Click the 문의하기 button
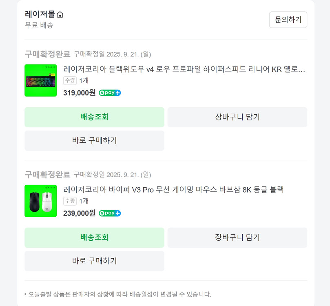330x306 pixels. (x=288, y=20)
